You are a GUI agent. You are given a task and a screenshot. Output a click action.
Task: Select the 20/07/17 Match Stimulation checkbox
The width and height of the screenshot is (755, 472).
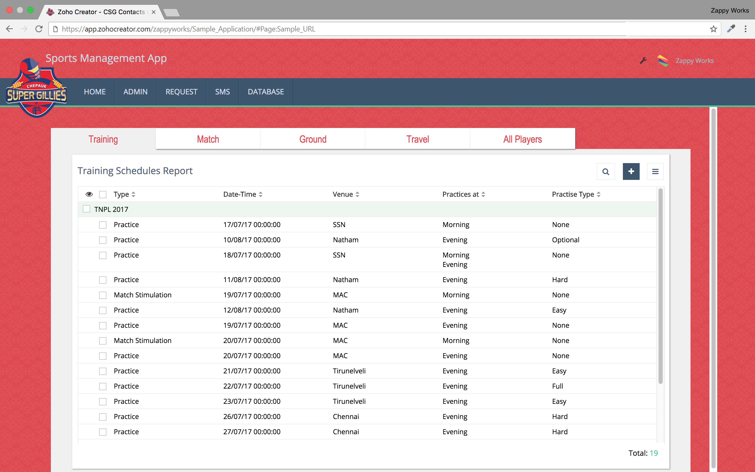point(103,341)
